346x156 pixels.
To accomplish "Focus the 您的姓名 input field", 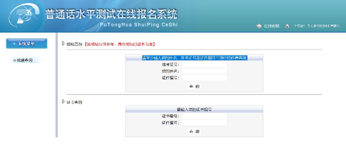I will pyautogui.click(x=204, y=71).
